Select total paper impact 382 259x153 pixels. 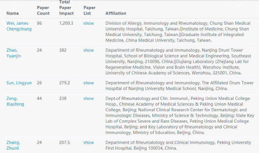(63, 50)
